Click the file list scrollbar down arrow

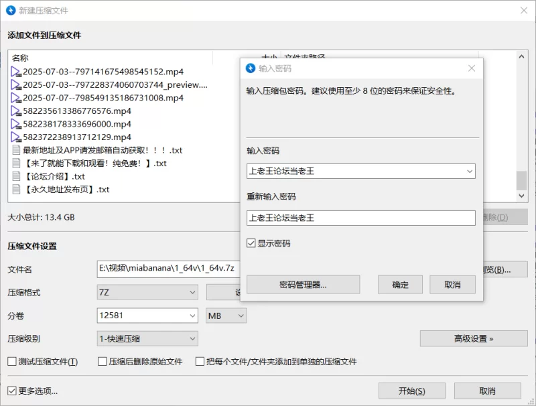[521, 196]
